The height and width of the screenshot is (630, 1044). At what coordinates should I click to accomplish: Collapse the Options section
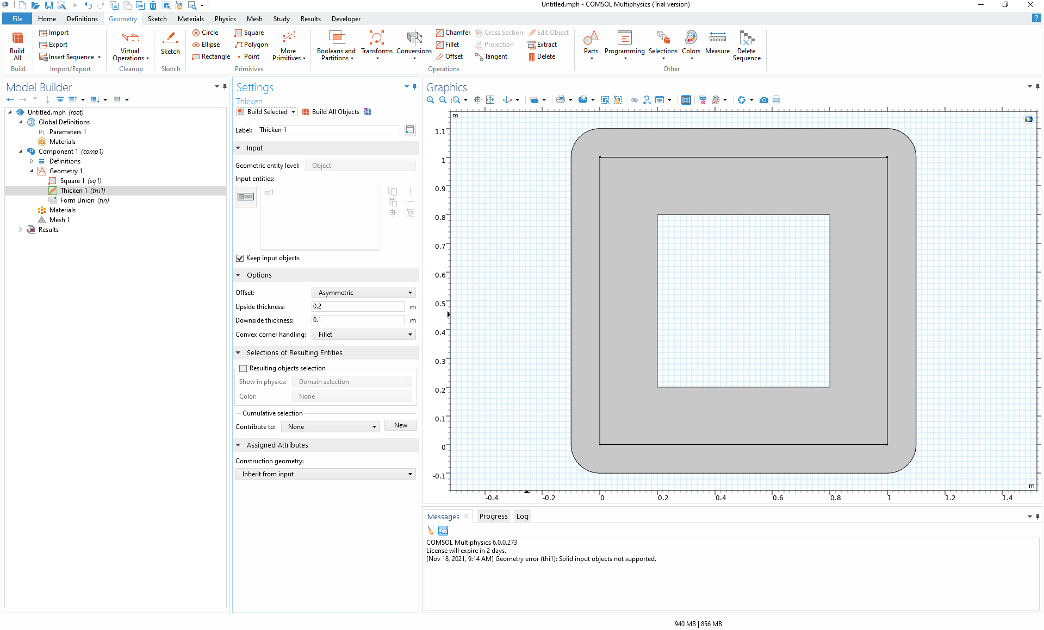[238, 275]
